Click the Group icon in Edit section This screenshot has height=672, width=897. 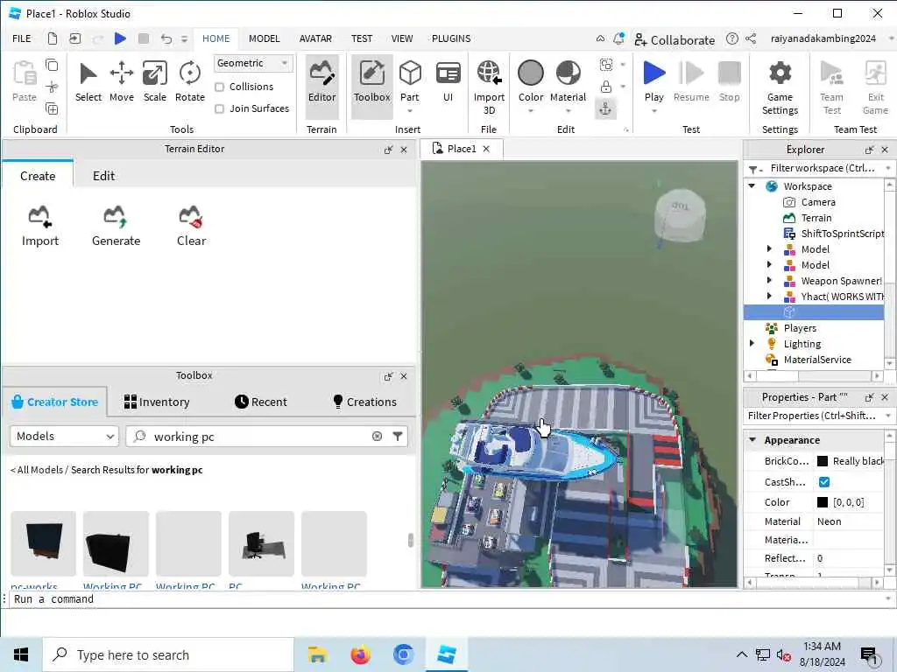606,65
